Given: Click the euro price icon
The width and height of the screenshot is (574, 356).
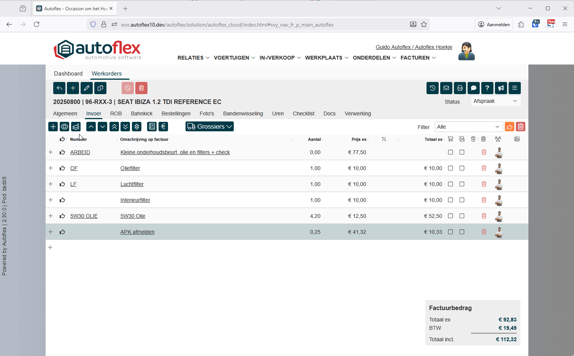Looking at the screenshot, I should click(x=163, y=127).
